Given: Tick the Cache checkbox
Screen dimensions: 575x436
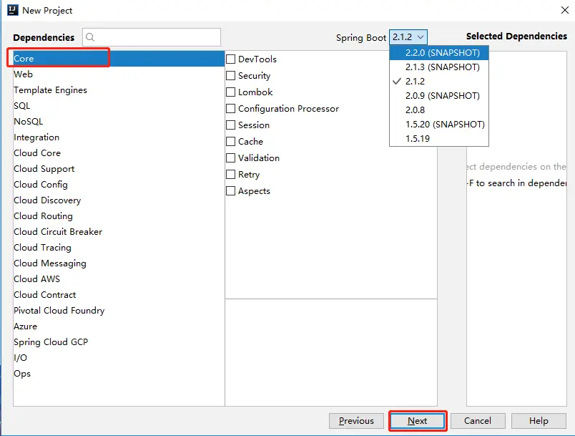Looking at the screenshot, I should tap(231, 141).
